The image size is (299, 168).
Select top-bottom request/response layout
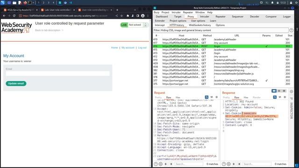tap(279, 91)
